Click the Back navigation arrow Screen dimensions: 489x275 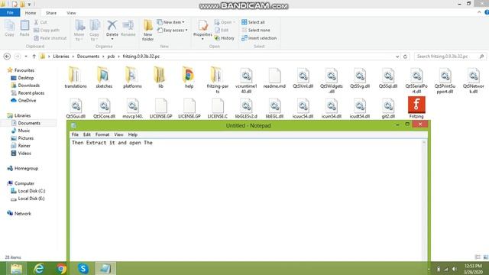pyautogui.click(x=7, y=57)
